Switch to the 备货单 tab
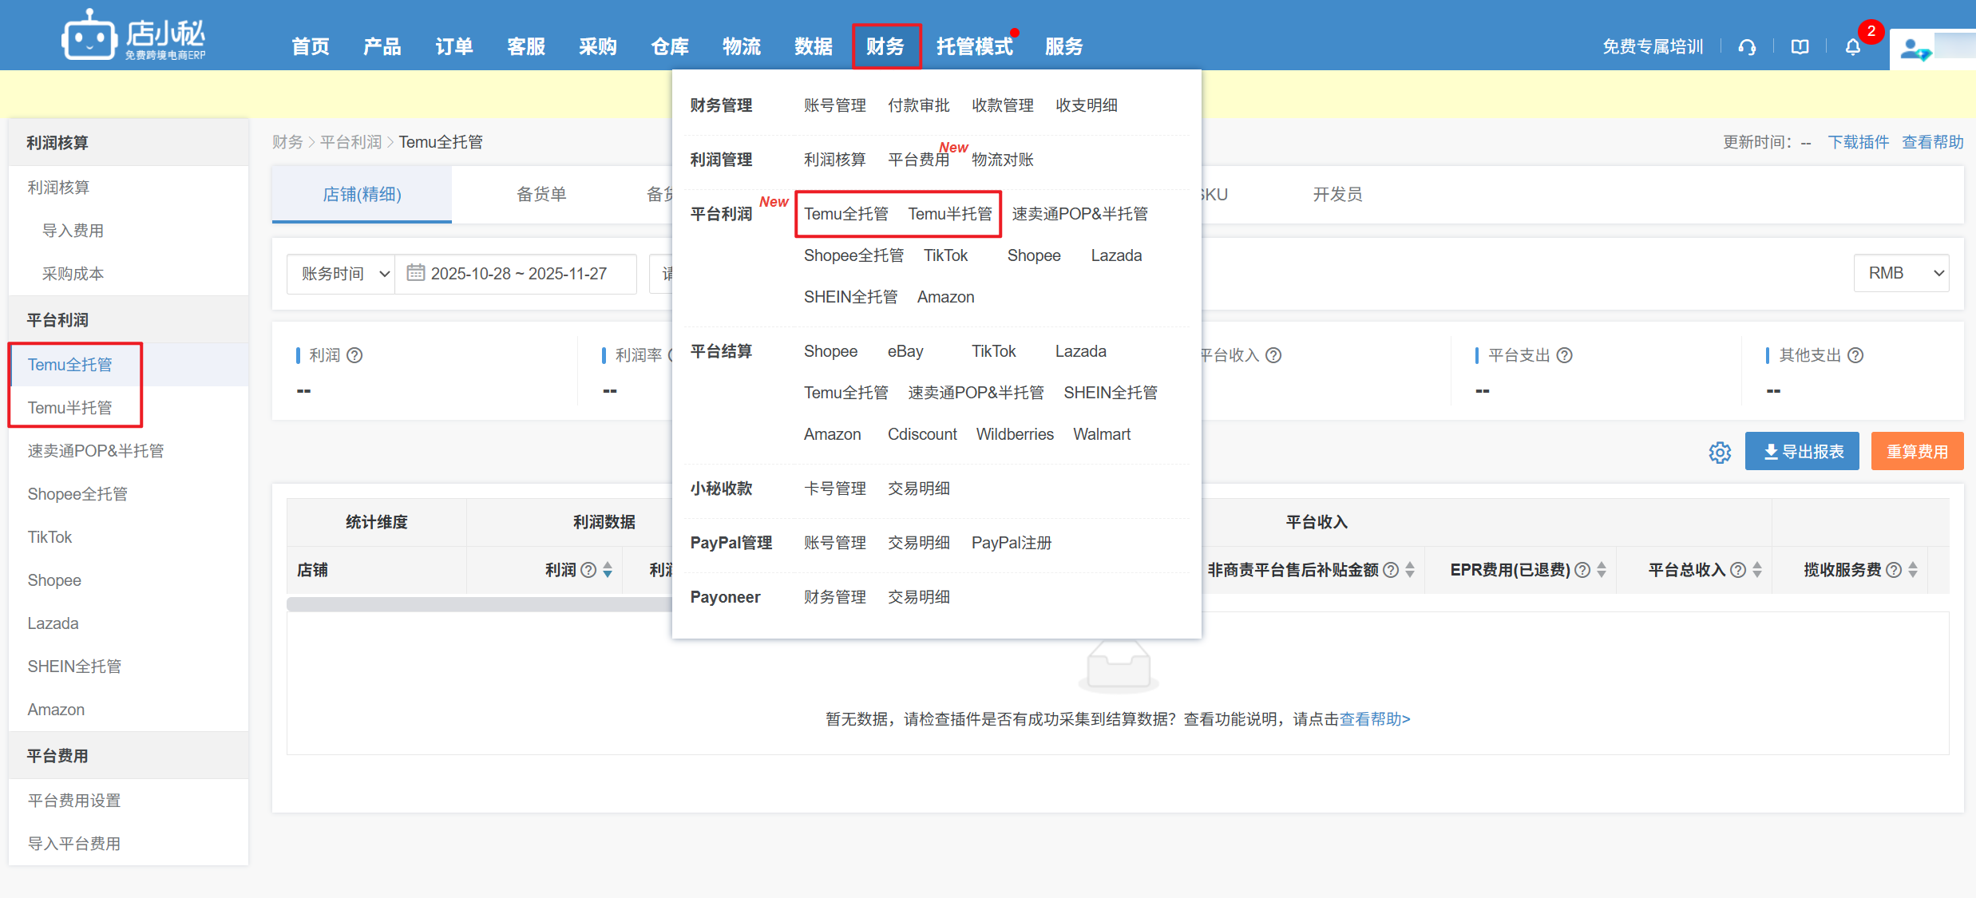Screen dimensions: 1976x898 (541, 195)
